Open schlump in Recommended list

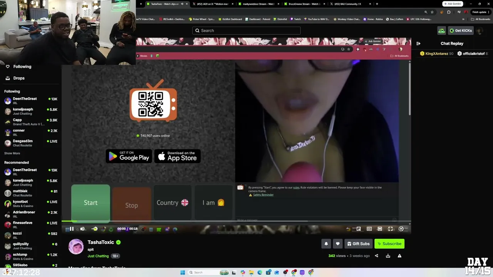[31, 256]
